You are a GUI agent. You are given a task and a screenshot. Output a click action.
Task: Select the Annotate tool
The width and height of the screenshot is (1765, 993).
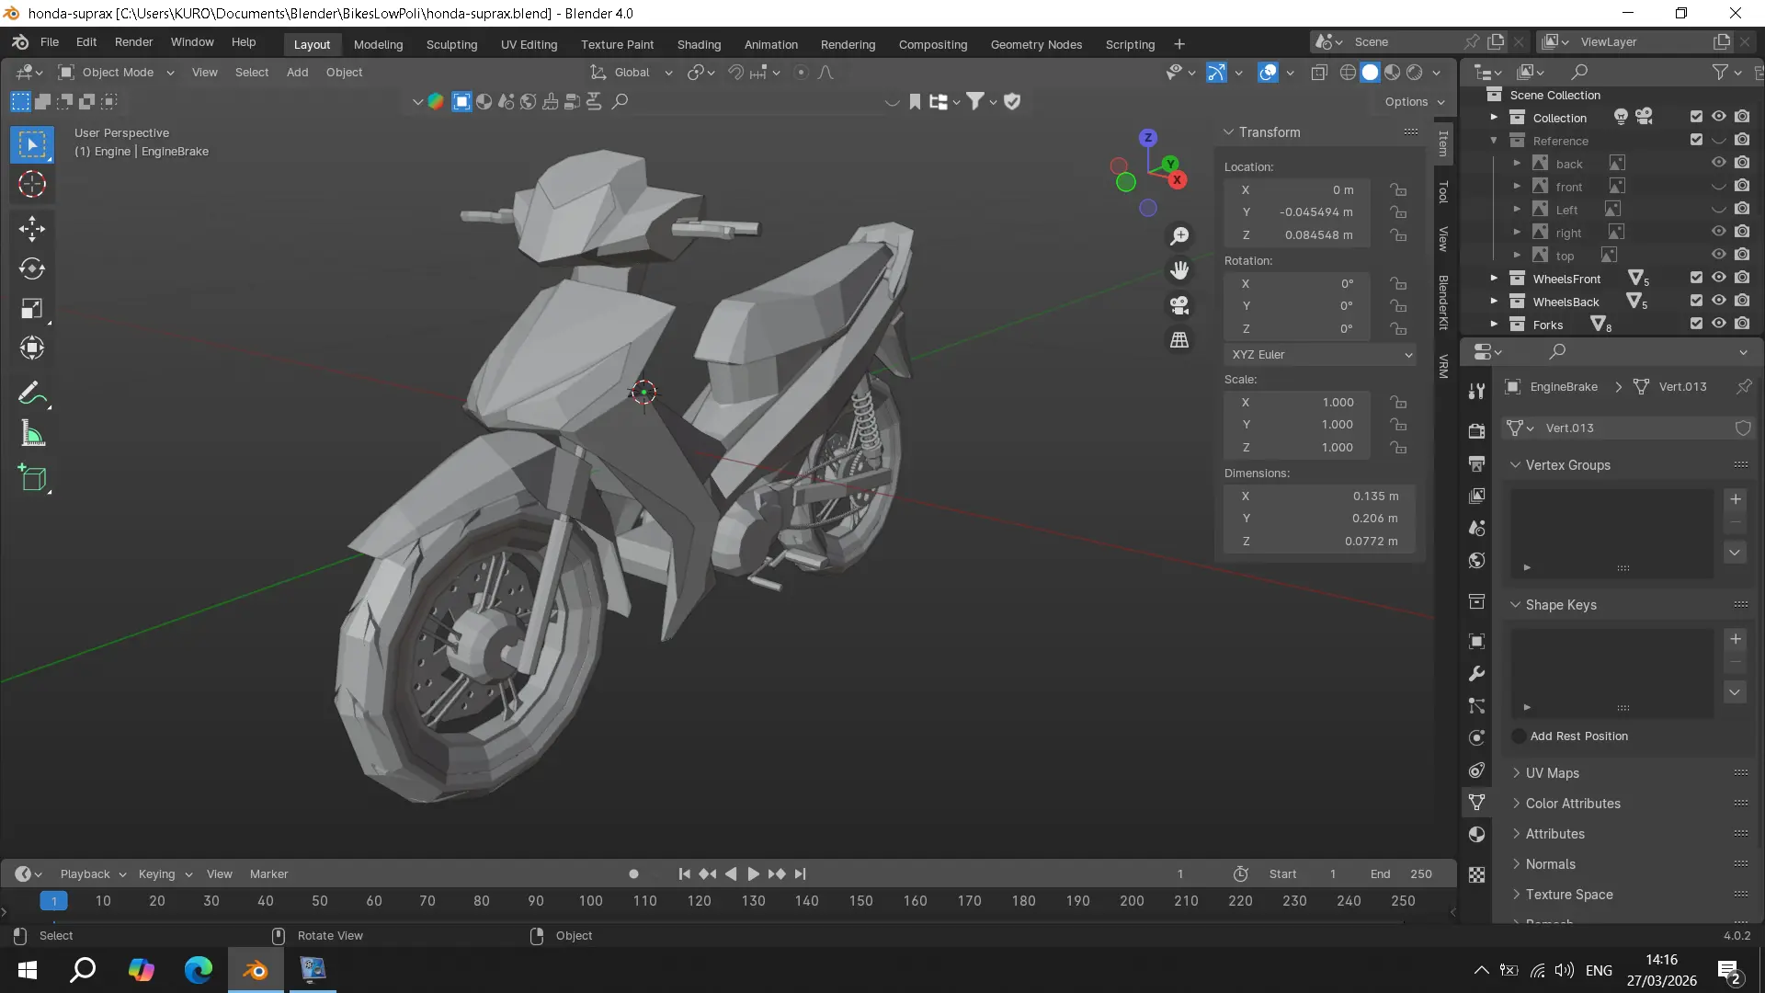[32, 394]
